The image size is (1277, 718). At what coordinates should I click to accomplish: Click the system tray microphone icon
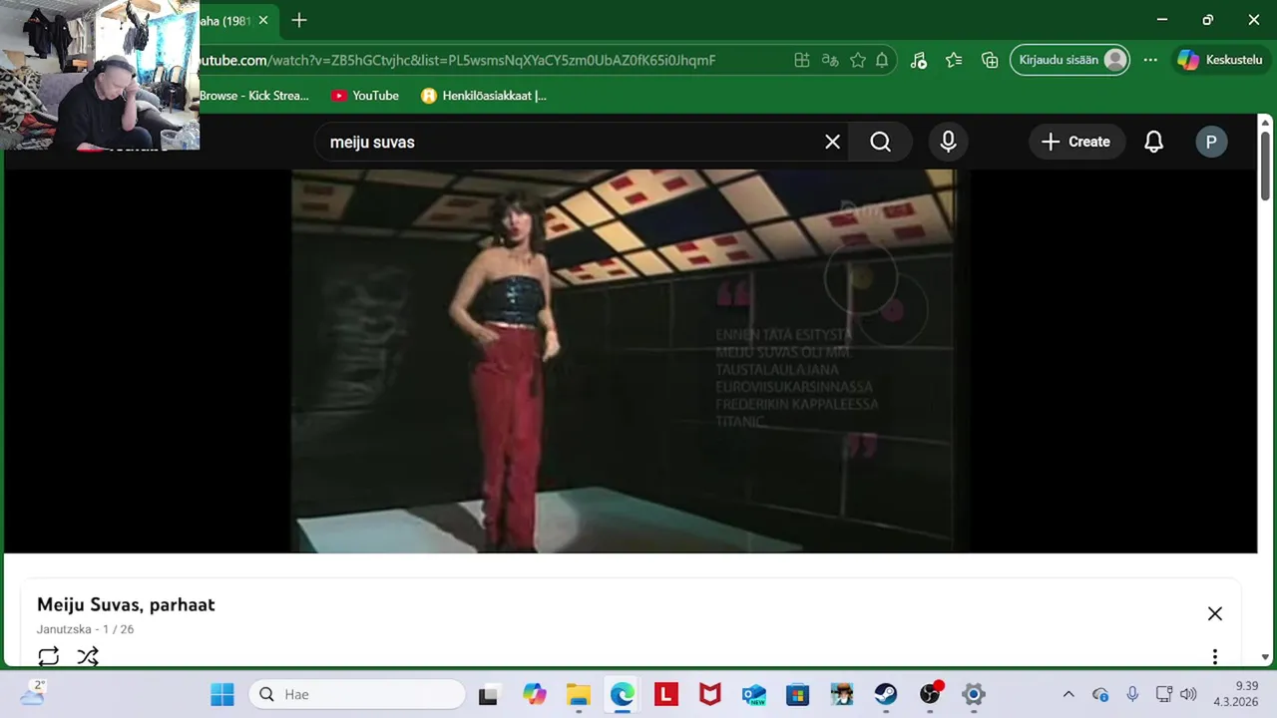coord(1132,694)
